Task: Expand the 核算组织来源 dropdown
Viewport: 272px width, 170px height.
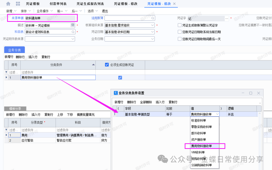Action: (152, 25)
